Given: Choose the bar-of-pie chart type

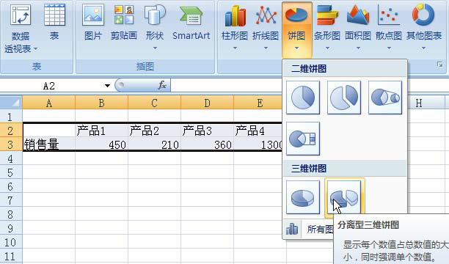Looking at the screenshot, I should point(303,139).
